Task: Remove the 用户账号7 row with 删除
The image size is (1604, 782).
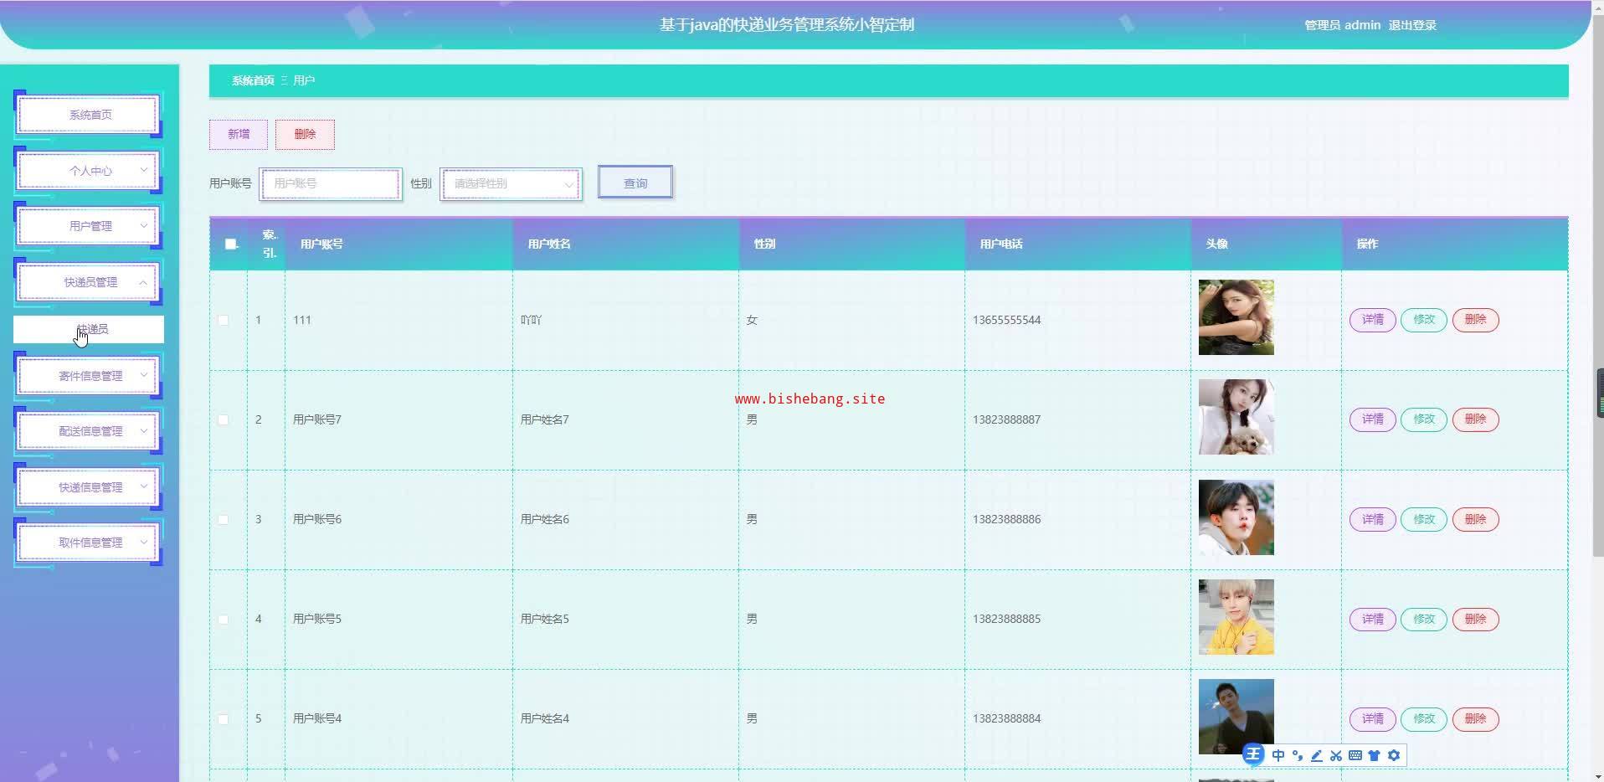Action: (x=1475, y=419)
